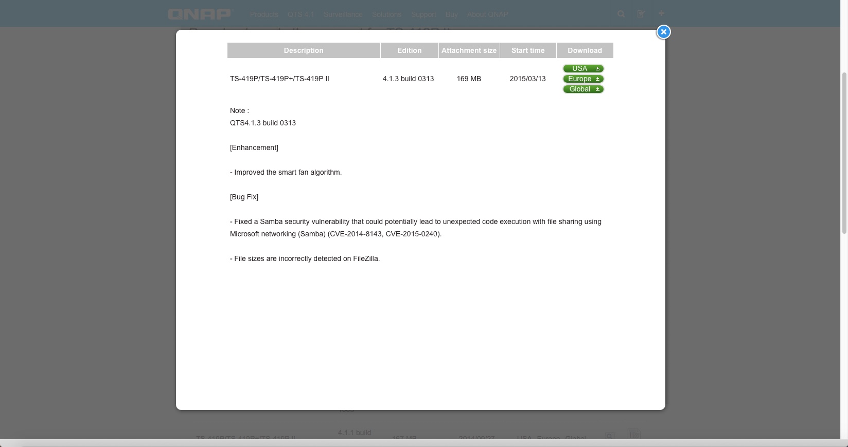
Task: Click the Start time column header
Action: pos(528,50)
